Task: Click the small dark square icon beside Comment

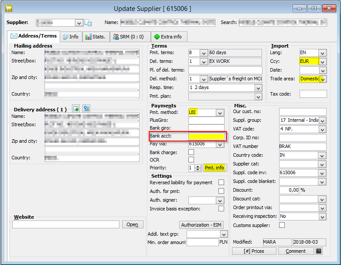Action: click(x=319, y=251)
